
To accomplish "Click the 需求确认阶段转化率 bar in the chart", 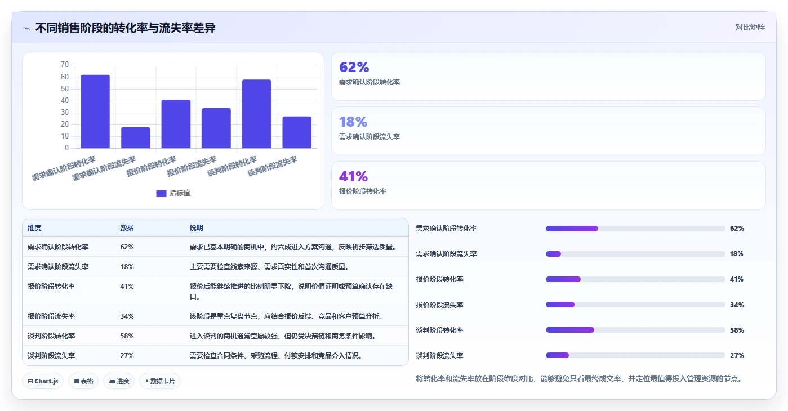I will click(x=95, y=111).
